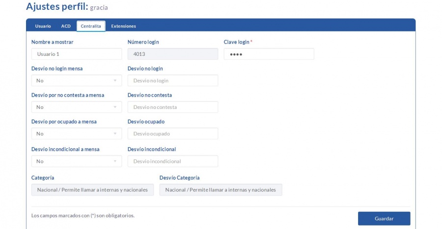The image size is (442, 229).
Task: Go to the Extensiones tab
Action: (123, 26)
